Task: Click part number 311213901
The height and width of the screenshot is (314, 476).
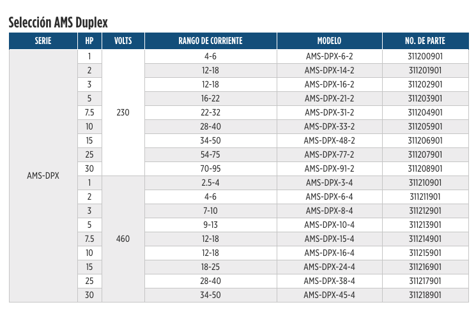Action: [x=425, y=225]
